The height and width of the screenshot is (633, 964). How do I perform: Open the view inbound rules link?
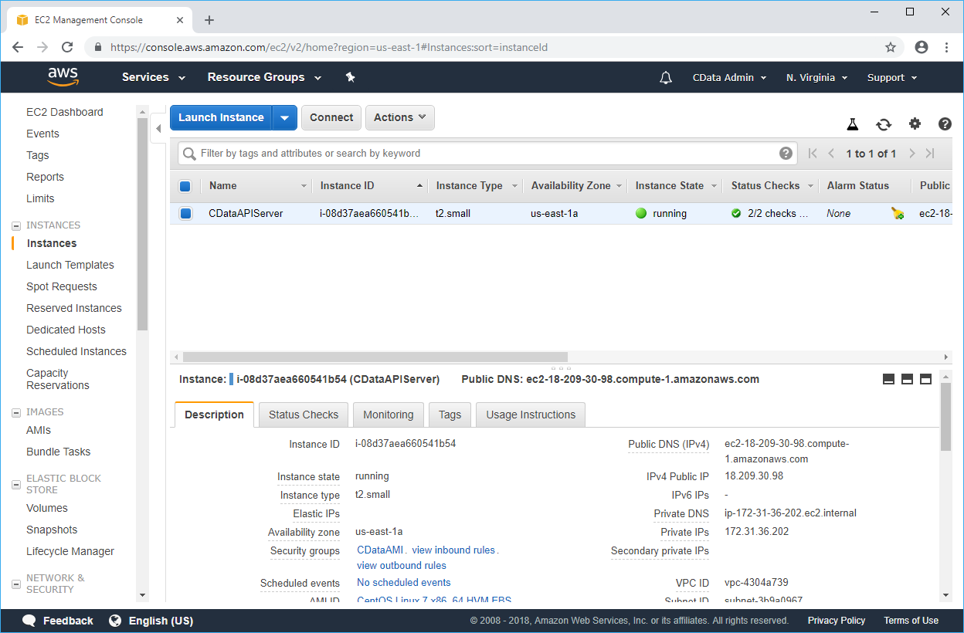[x=453, y=550]
